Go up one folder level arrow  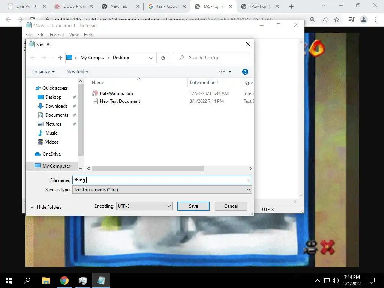[x=60, y=58]
